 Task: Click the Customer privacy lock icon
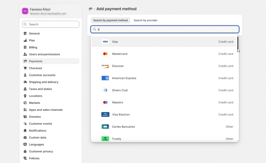tap(25, 151)
